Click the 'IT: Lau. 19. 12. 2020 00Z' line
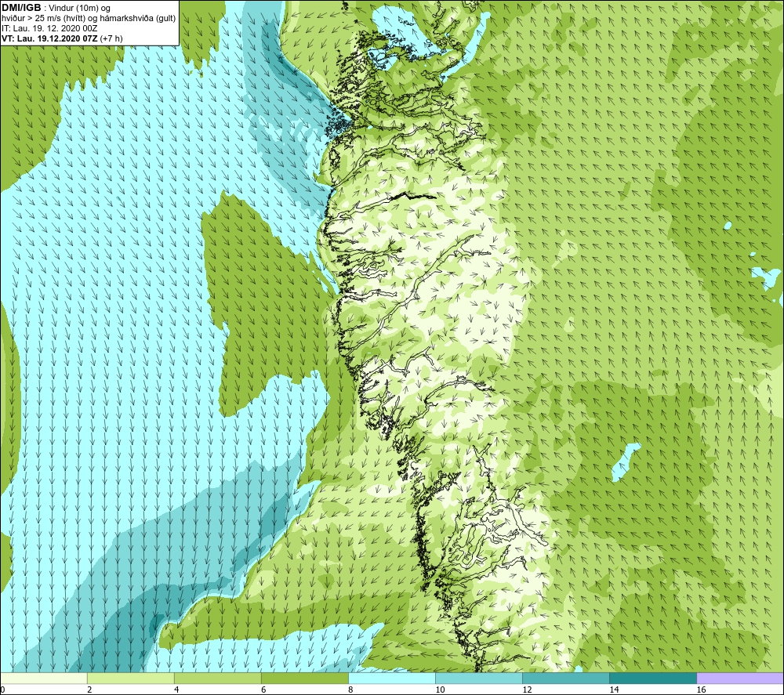 click(x=49, y=28)
